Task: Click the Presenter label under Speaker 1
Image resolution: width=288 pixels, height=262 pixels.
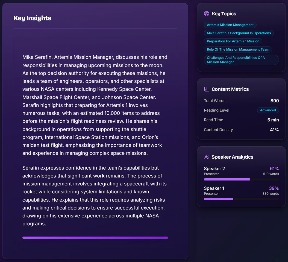Action: point(211,194)
